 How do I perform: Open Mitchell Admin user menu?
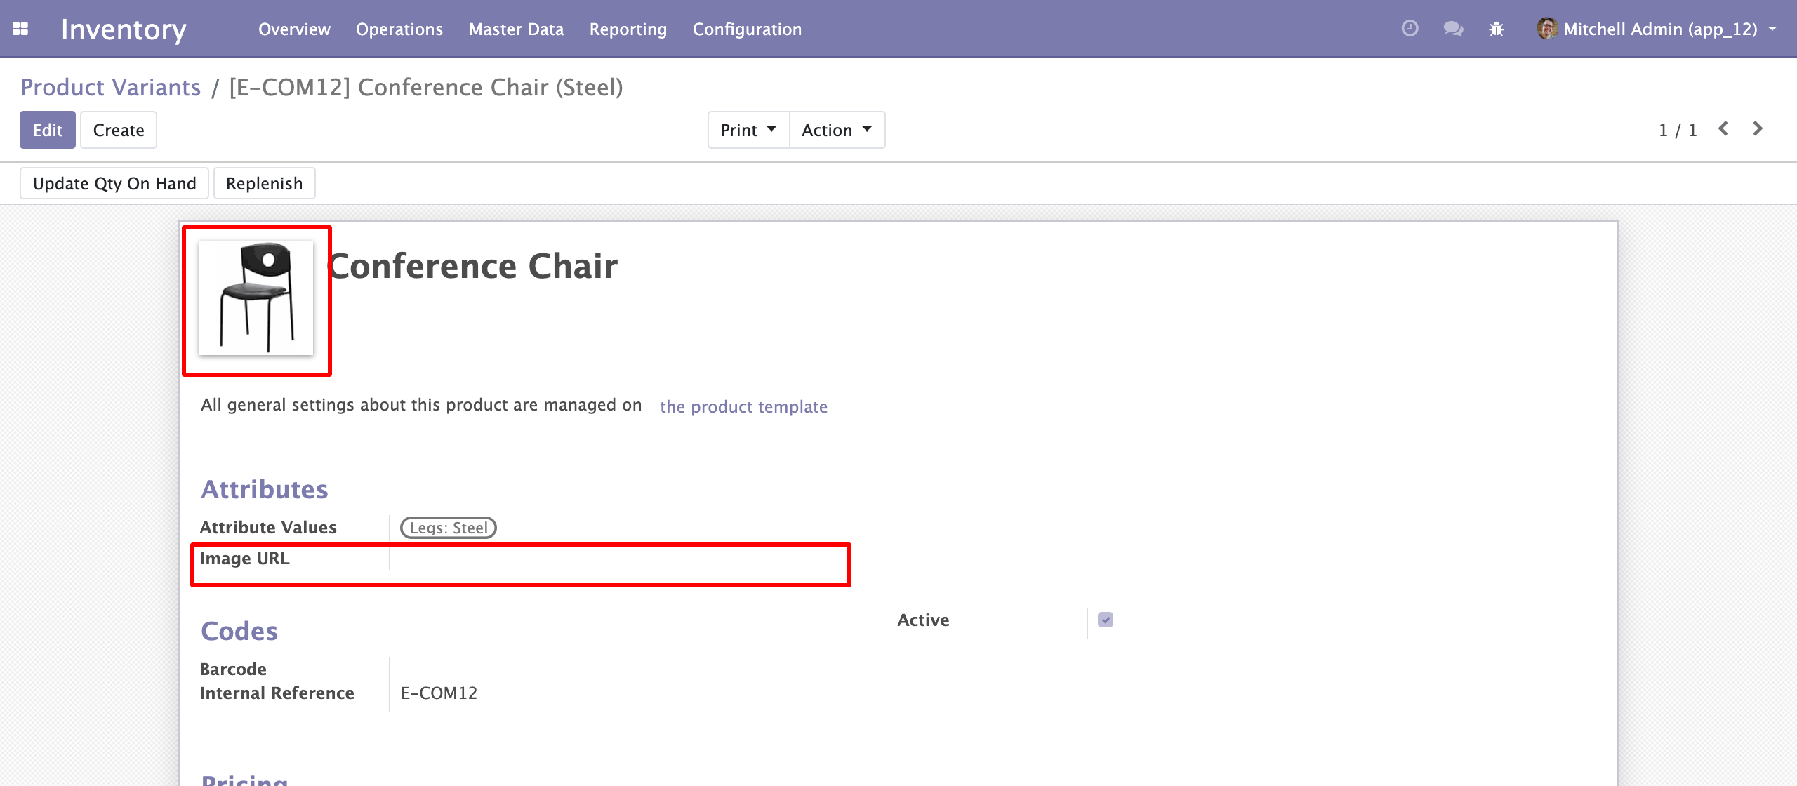[x=1660, y=29]
